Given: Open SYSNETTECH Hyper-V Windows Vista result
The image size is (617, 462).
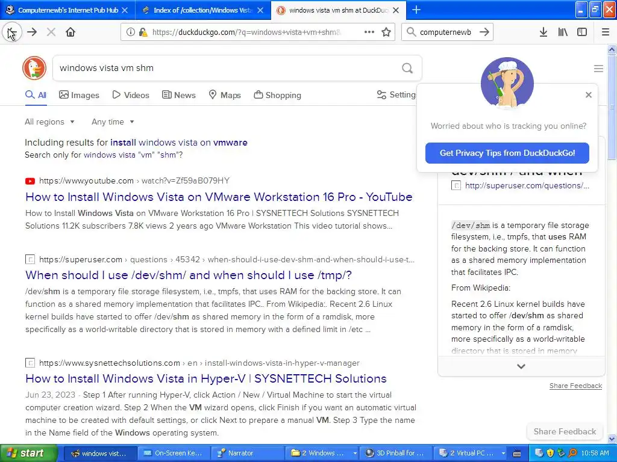Looking at the screenshot, I should 206,379.
